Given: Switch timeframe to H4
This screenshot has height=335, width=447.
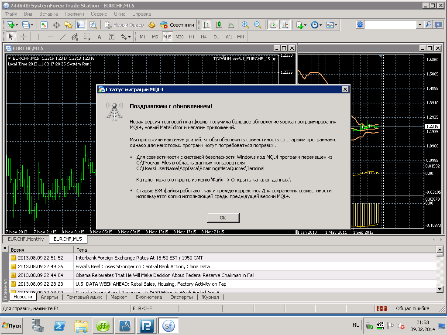Looking at the screenshot, I should coord(203,37).
